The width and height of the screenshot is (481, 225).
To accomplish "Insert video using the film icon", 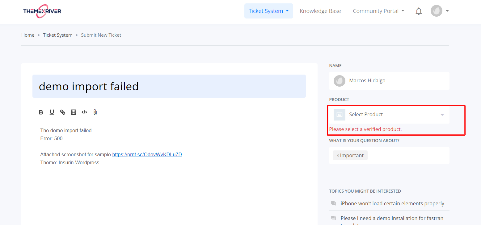I will 74,112.
